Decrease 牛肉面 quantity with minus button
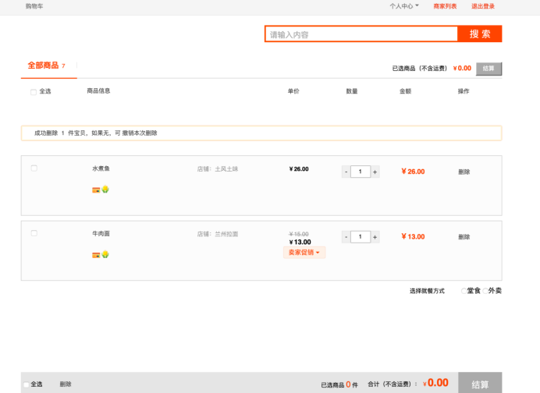This screenshot has height=393, width=540. coord(346,236)
